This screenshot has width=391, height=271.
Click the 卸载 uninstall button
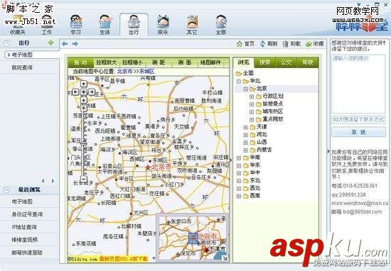(291, 44)
